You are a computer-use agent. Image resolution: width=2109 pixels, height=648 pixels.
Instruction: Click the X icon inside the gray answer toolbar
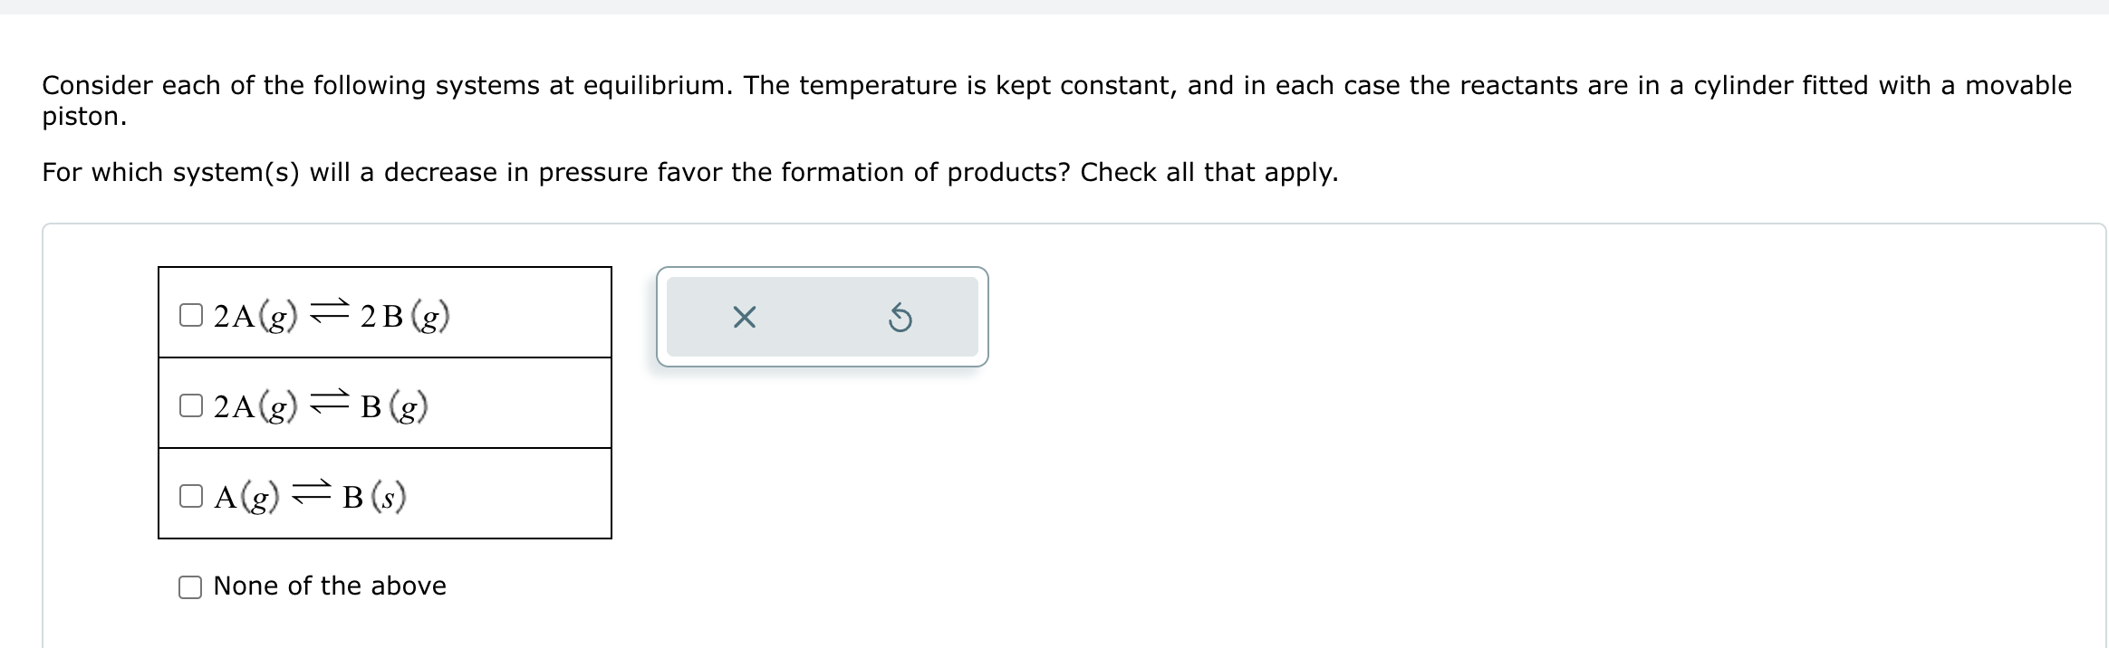tap(743, 316)
